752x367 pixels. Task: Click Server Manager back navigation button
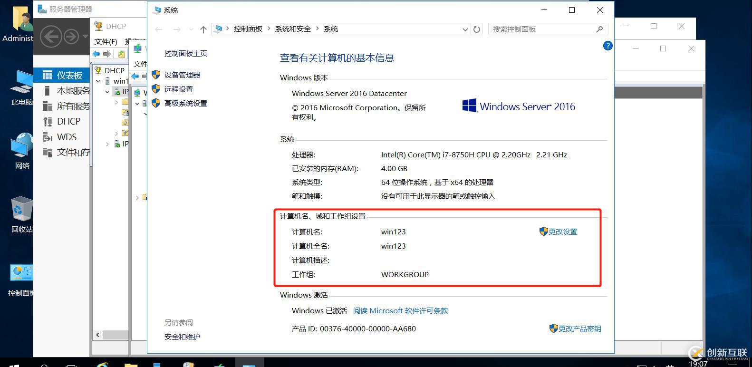(x=51, y=37)
